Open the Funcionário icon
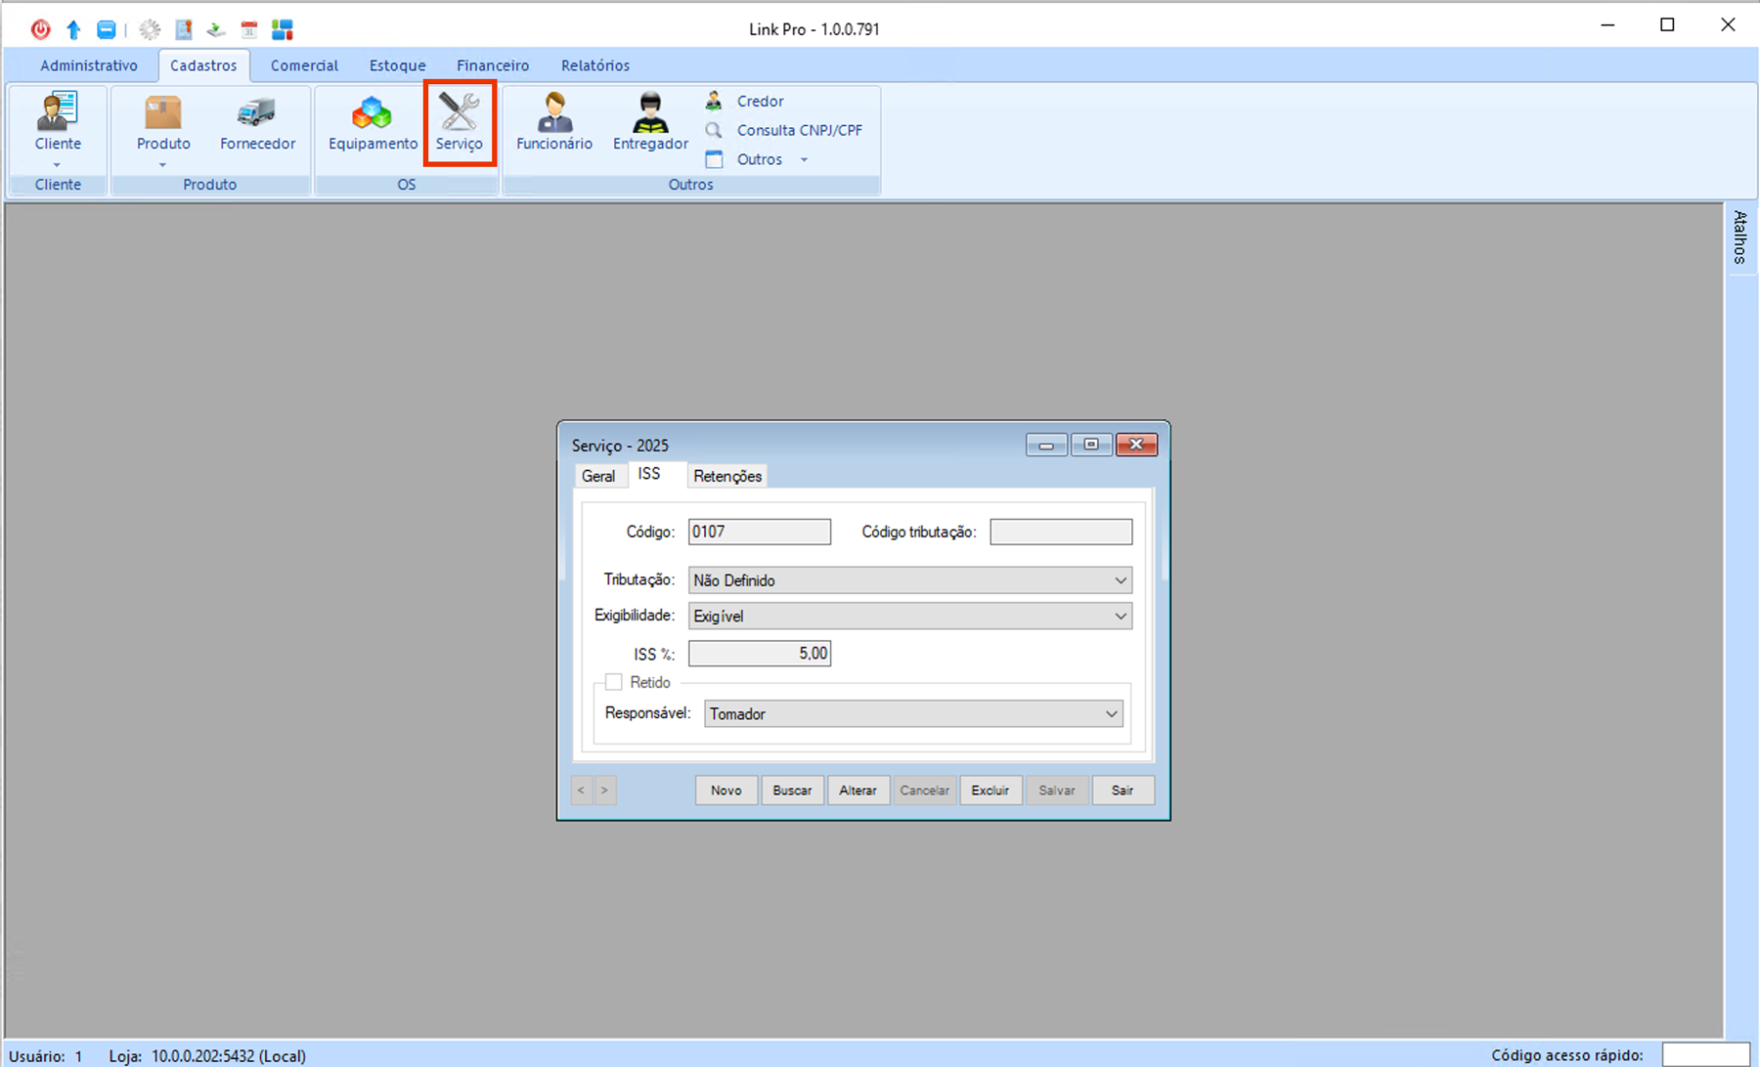This screenshot has height=1067, width=1760. click(554, 113)
